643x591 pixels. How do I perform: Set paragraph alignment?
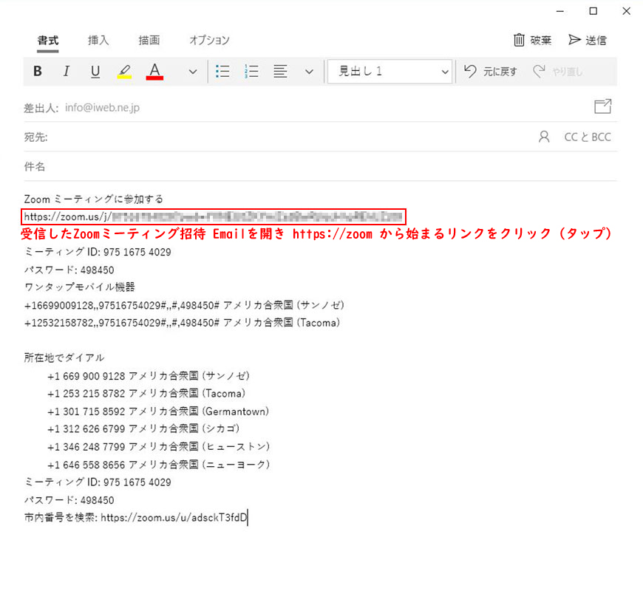pos(281,72)
